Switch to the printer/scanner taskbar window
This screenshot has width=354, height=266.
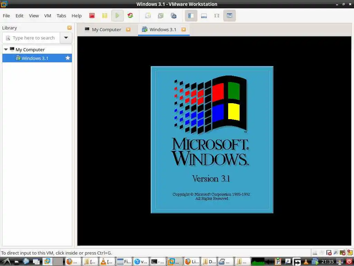pos(225,262)
